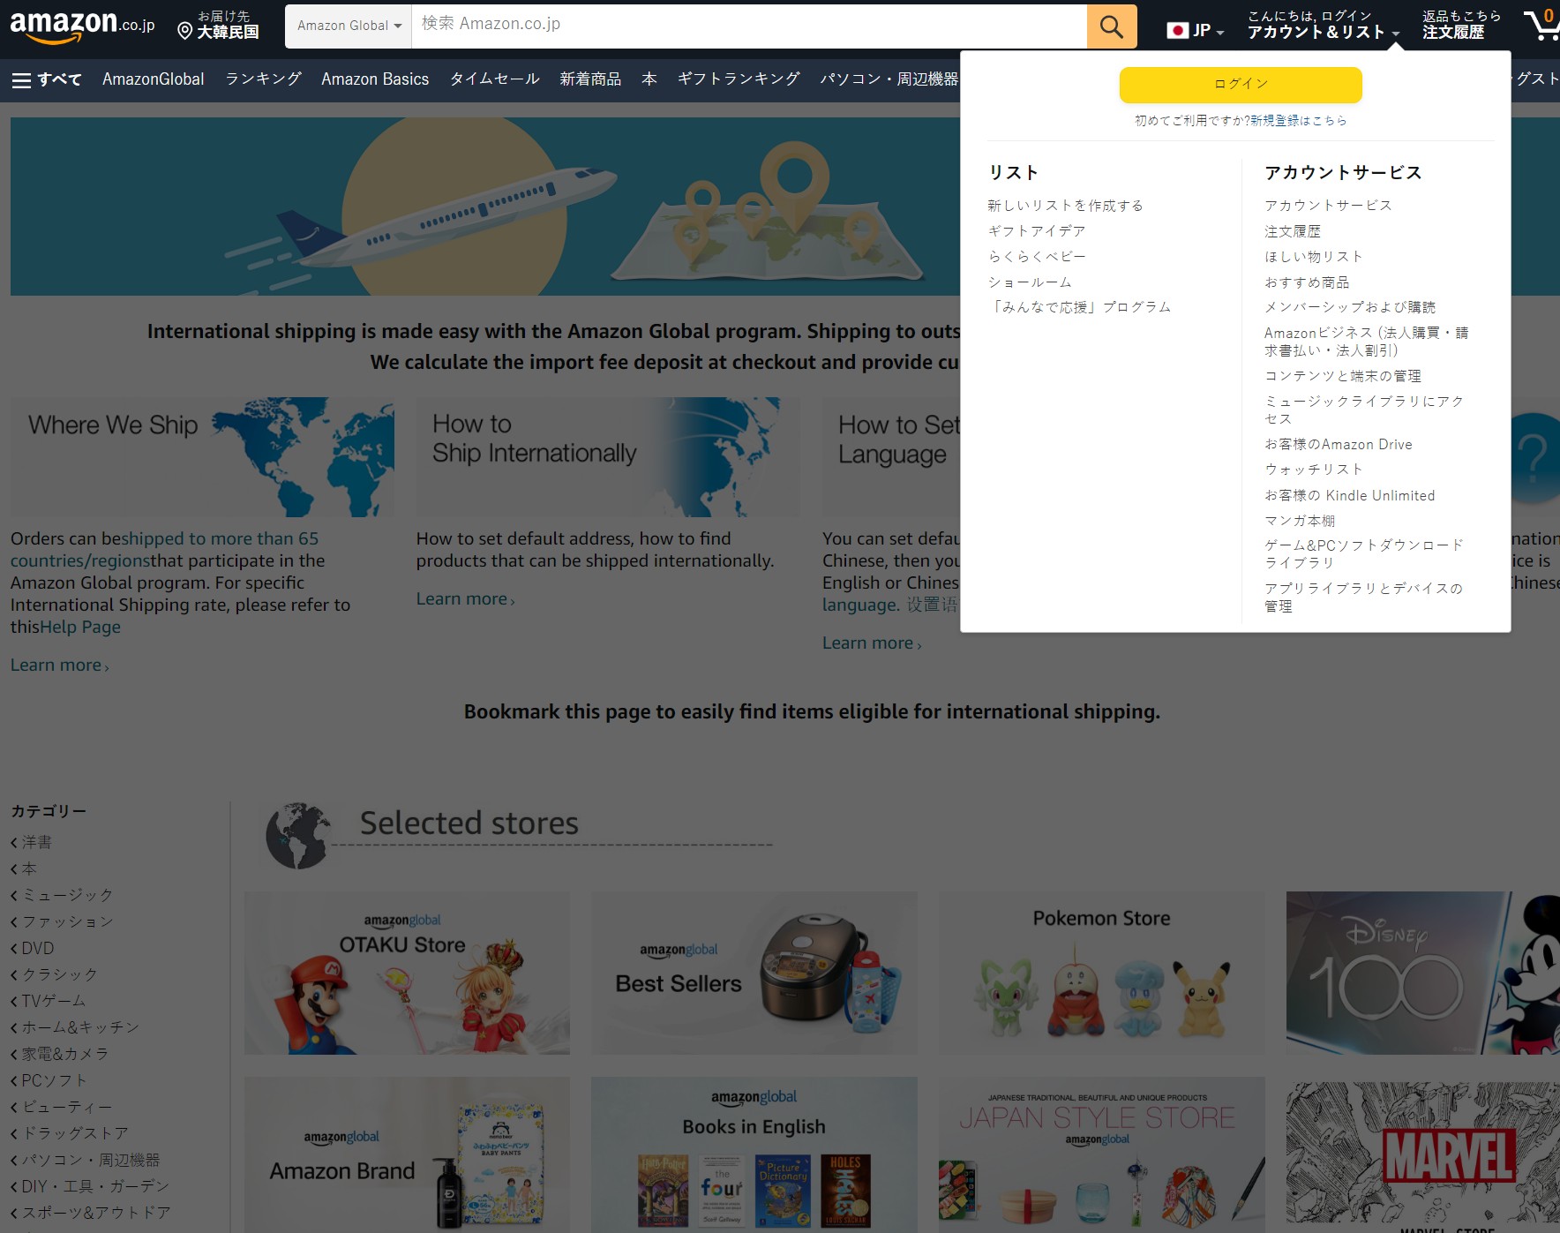
Task: Click the delivery location pin icon
Action: tap(185, 32)
